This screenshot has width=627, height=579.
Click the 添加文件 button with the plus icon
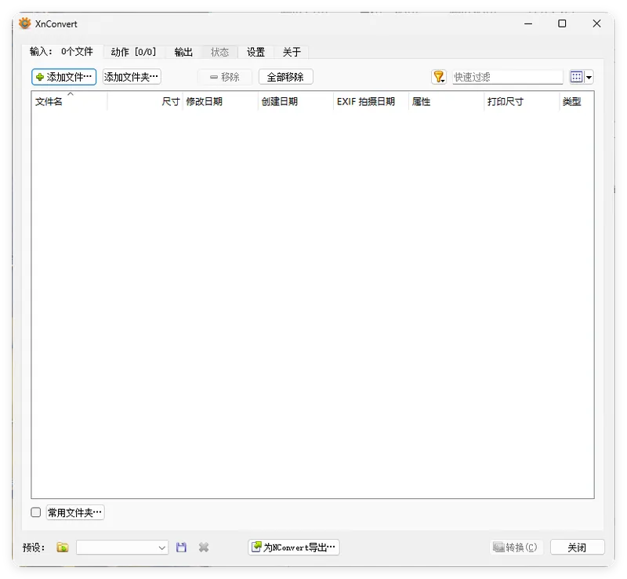click(x=64, y=77)
